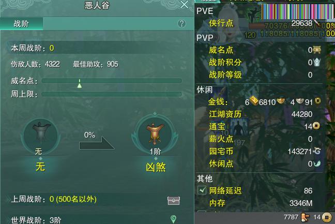Click the 战阶积分 crystal icon
Screen dimensions: 335x224
click(x=317, y=62)
